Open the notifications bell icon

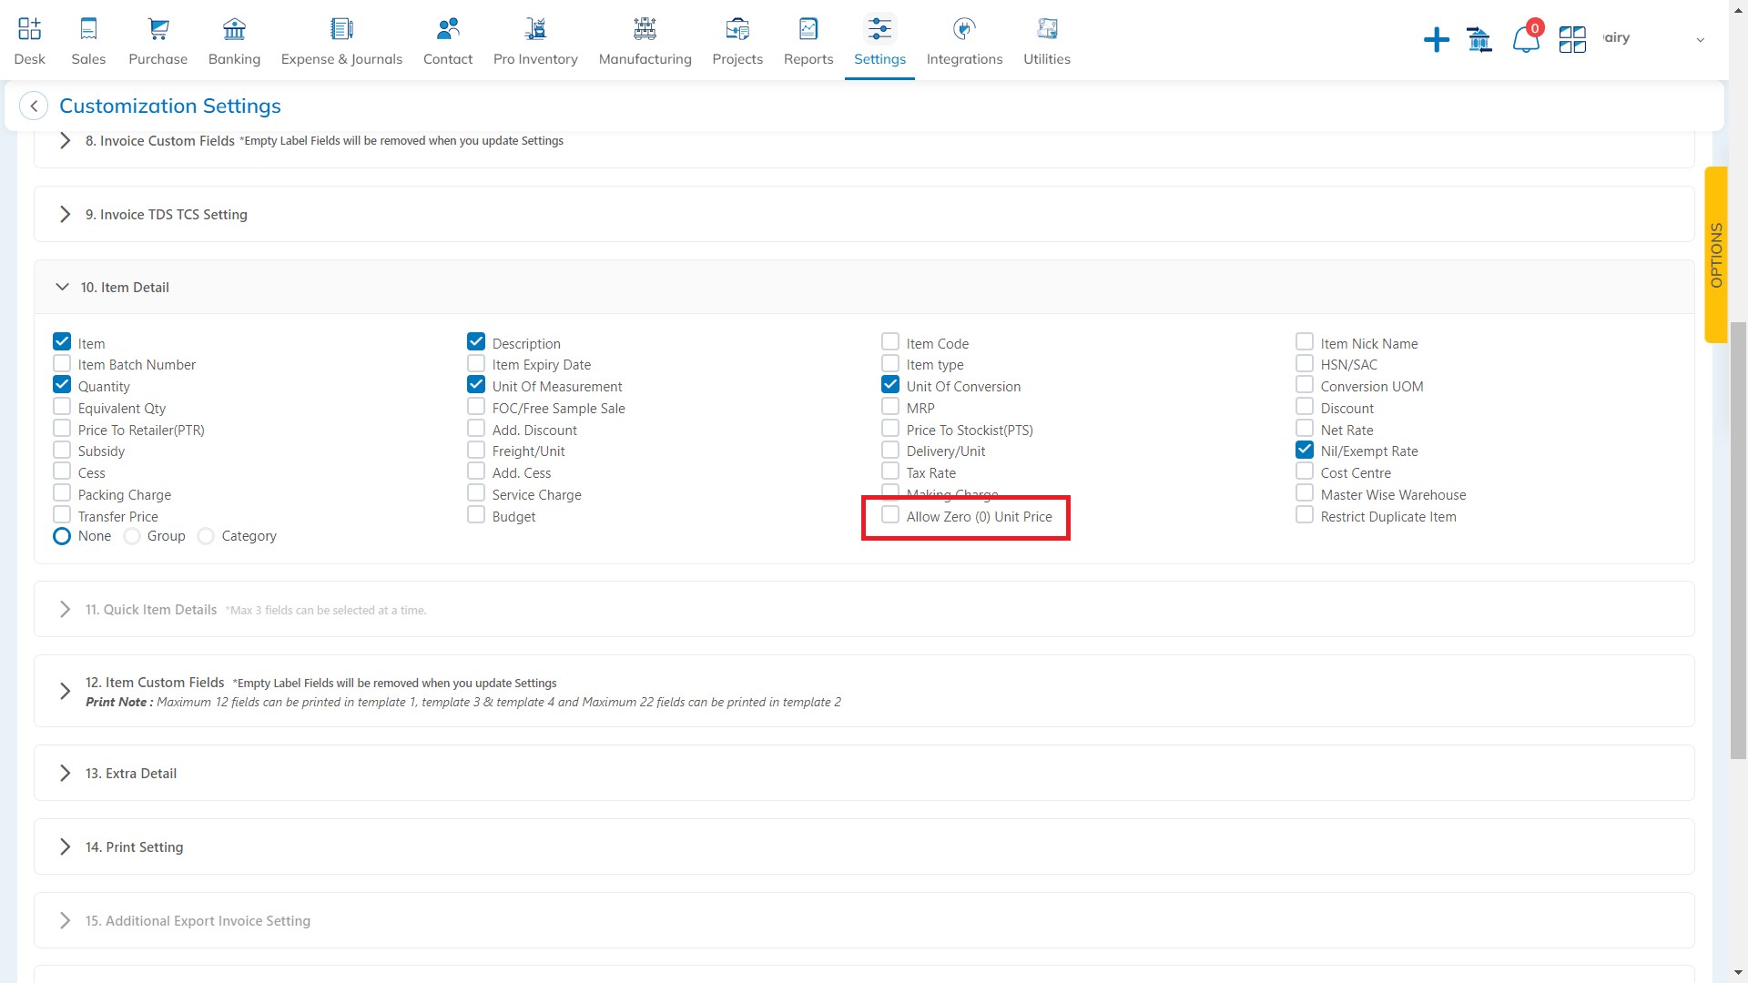[1526, 39]
